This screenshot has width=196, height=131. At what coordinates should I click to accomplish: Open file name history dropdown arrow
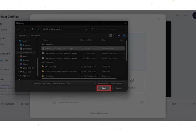coord(94,83)
